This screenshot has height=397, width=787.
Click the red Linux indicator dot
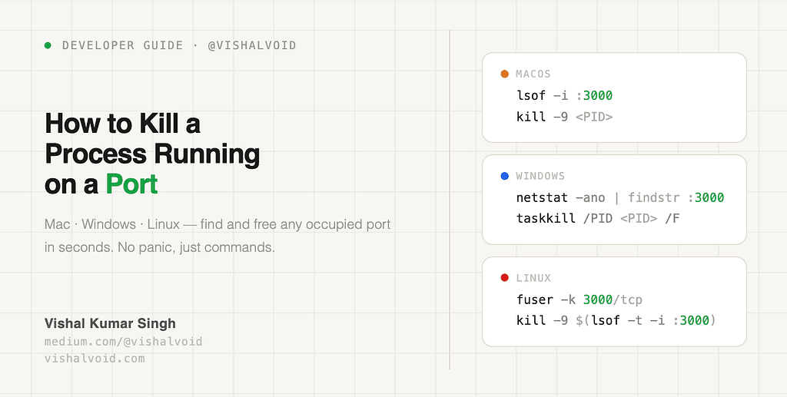coord(504,278)
